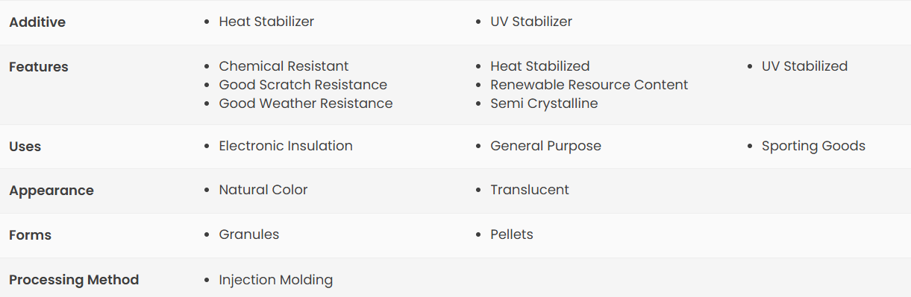Screen dimensions: 911x297
Task: Select the Semi Crystalline feature
Action: [544, 103]
